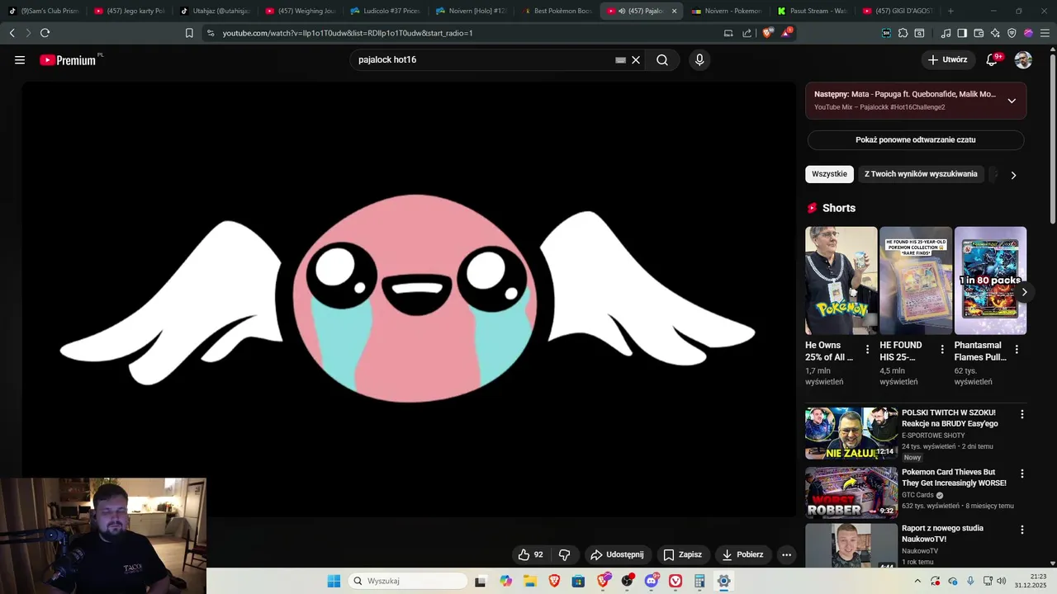The height and width of the screenshot is (594, 1057).
Task: Click the address bar URL
Action: 347,33
